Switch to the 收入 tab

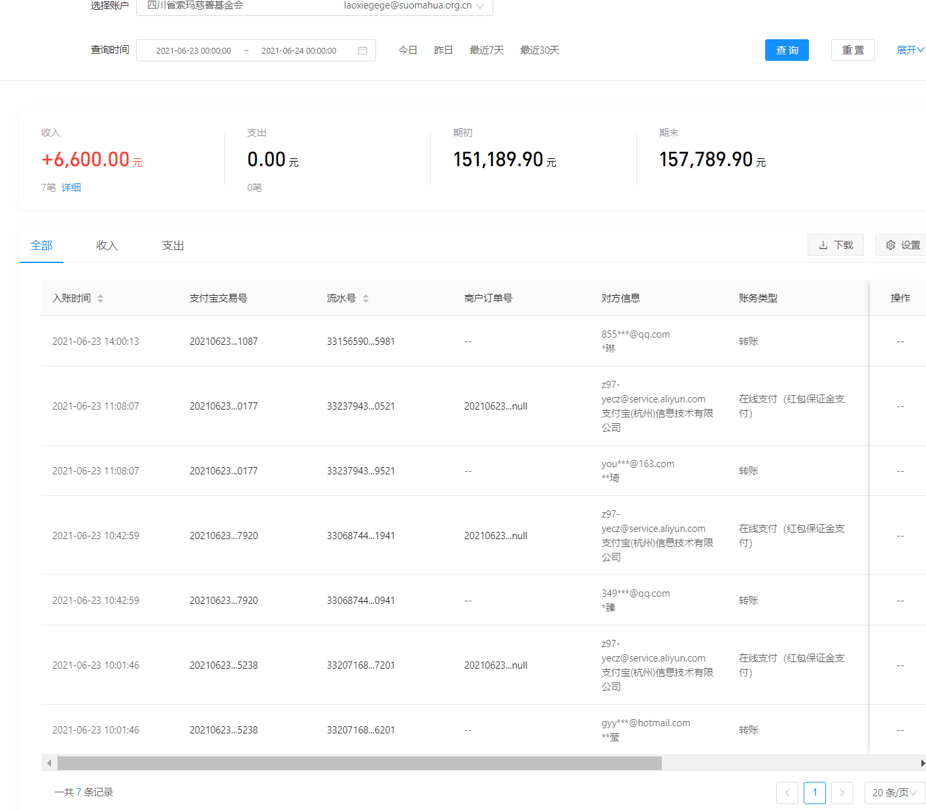click(107, 245)
